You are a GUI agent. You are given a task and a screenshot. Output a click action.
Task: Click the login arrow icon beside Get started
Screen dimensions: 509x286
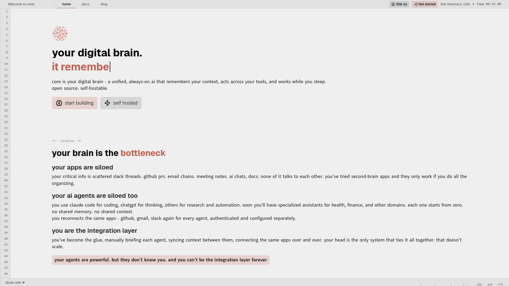point(416,4)
